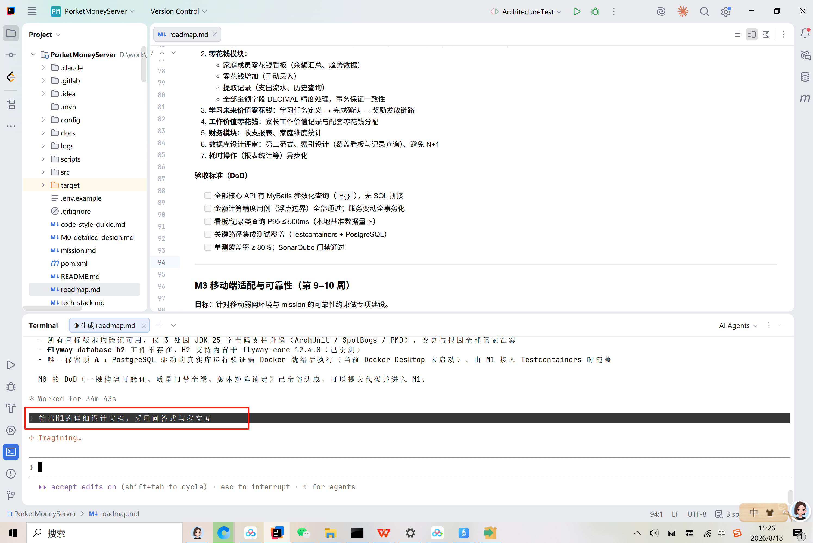Image resolution: width=813 pixels, height=543 pixels.
Task: Expand the .claude folder
Action: tap(43, 67)
